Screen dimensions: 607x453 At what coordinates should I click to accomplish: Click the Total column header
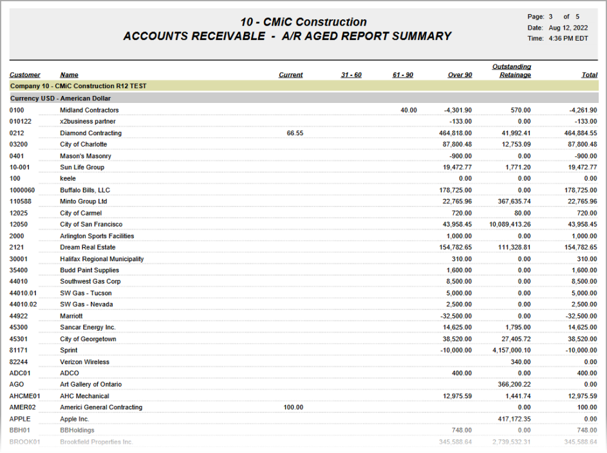(x=589, y=75)
